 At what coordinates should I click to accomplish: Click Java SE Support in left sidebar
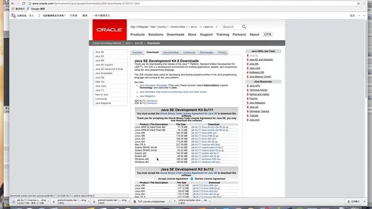point(104,65)
